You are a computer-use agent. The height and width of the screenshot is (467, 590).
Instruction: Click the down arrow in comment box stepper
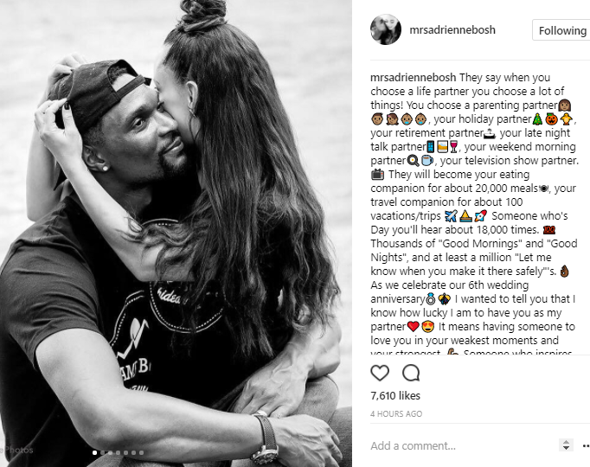click(x=567, y=448)
